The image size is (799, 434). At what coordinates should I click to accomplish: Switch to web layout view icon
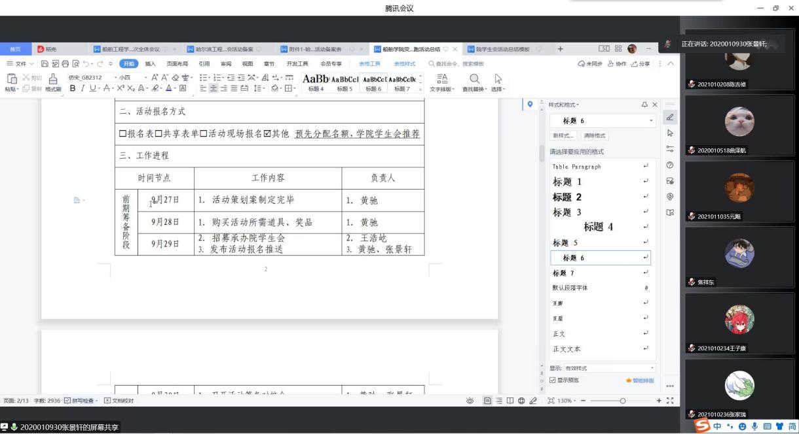pyautogui.click(x=521, y=401)
